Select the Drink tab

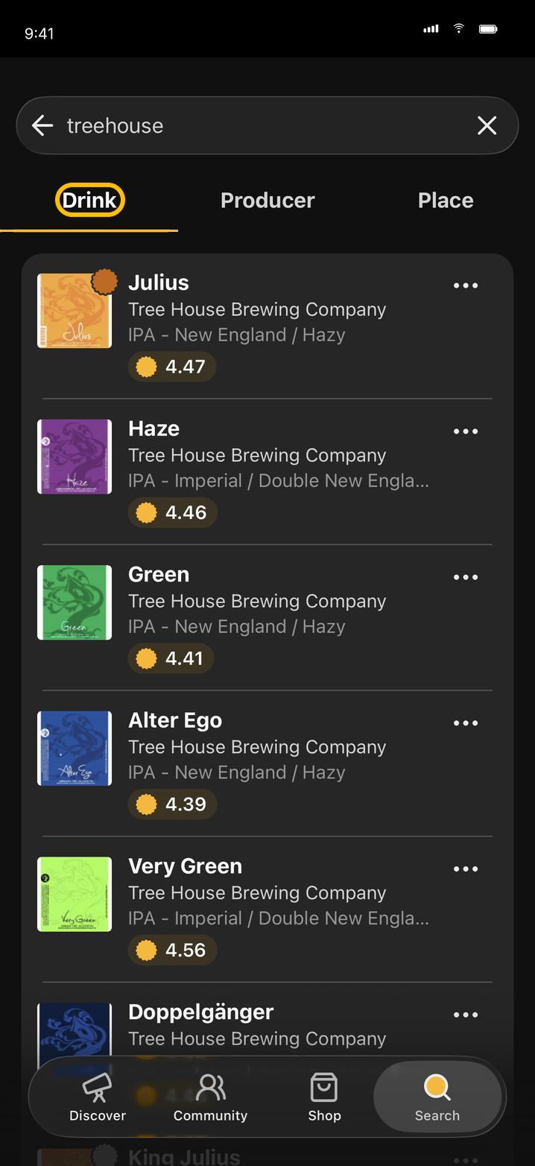89,200
